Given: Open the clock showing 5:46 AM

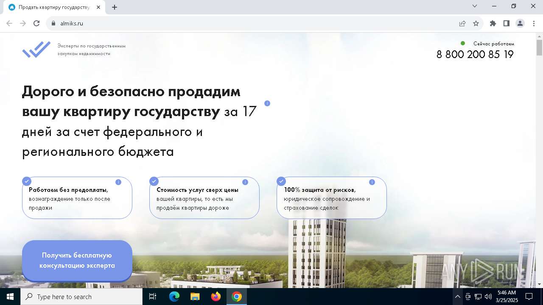Looking at the screenshot, I should pos(507,297).
